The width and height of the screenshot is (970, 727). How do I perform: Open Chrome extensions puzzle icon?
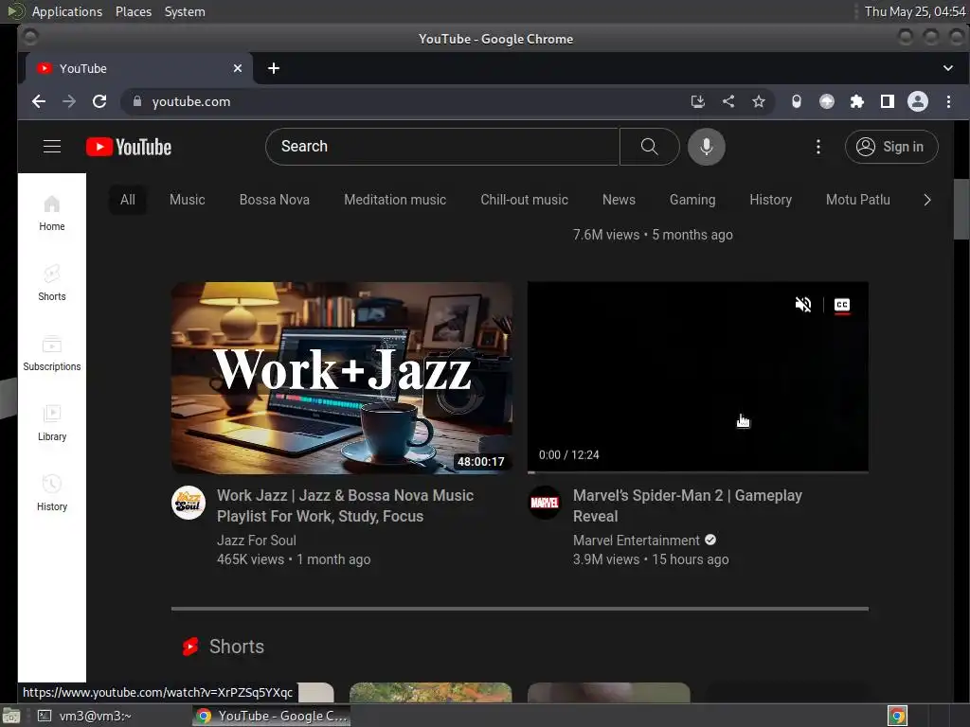tap(856, 101)
